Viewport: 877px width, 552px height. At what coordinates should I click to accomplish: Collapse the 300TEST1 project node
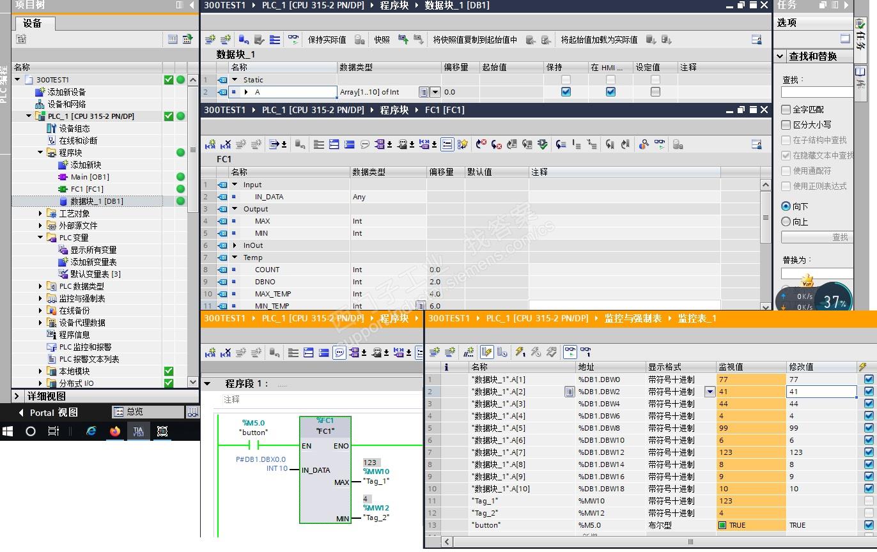coord(17,80)
